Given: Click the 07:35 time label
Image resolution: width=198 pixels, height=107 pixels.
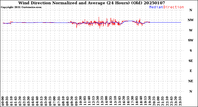Looking at the screenshot, I should coord(59,101).
